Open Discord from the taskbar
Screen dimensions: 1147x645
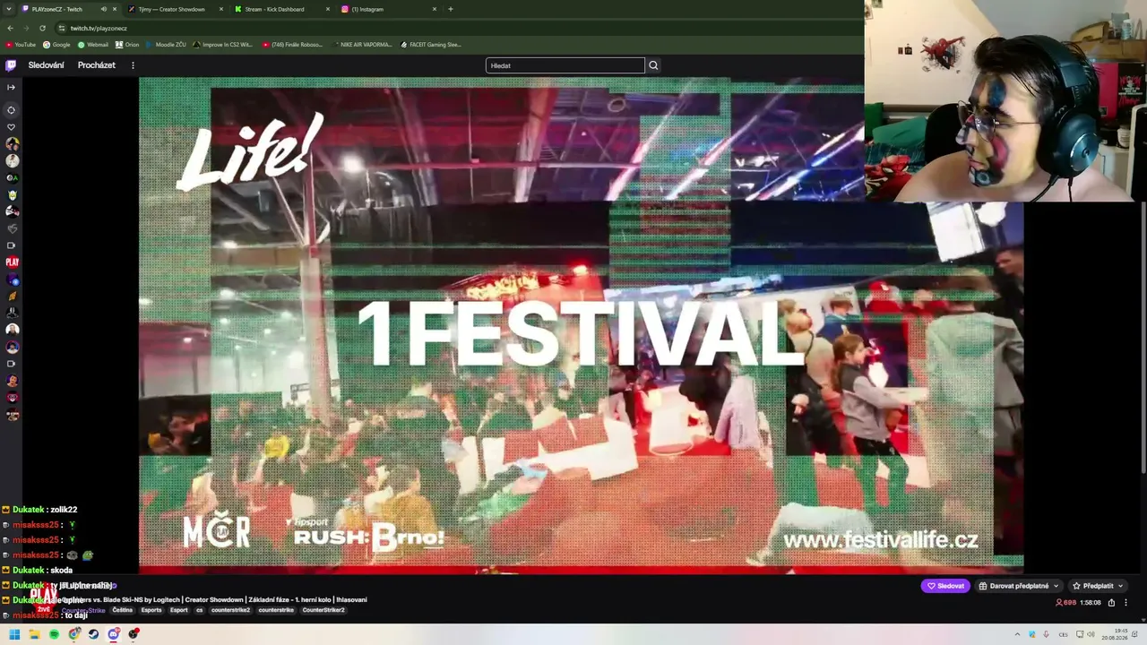pyautogui.click(x=113, y=634)
